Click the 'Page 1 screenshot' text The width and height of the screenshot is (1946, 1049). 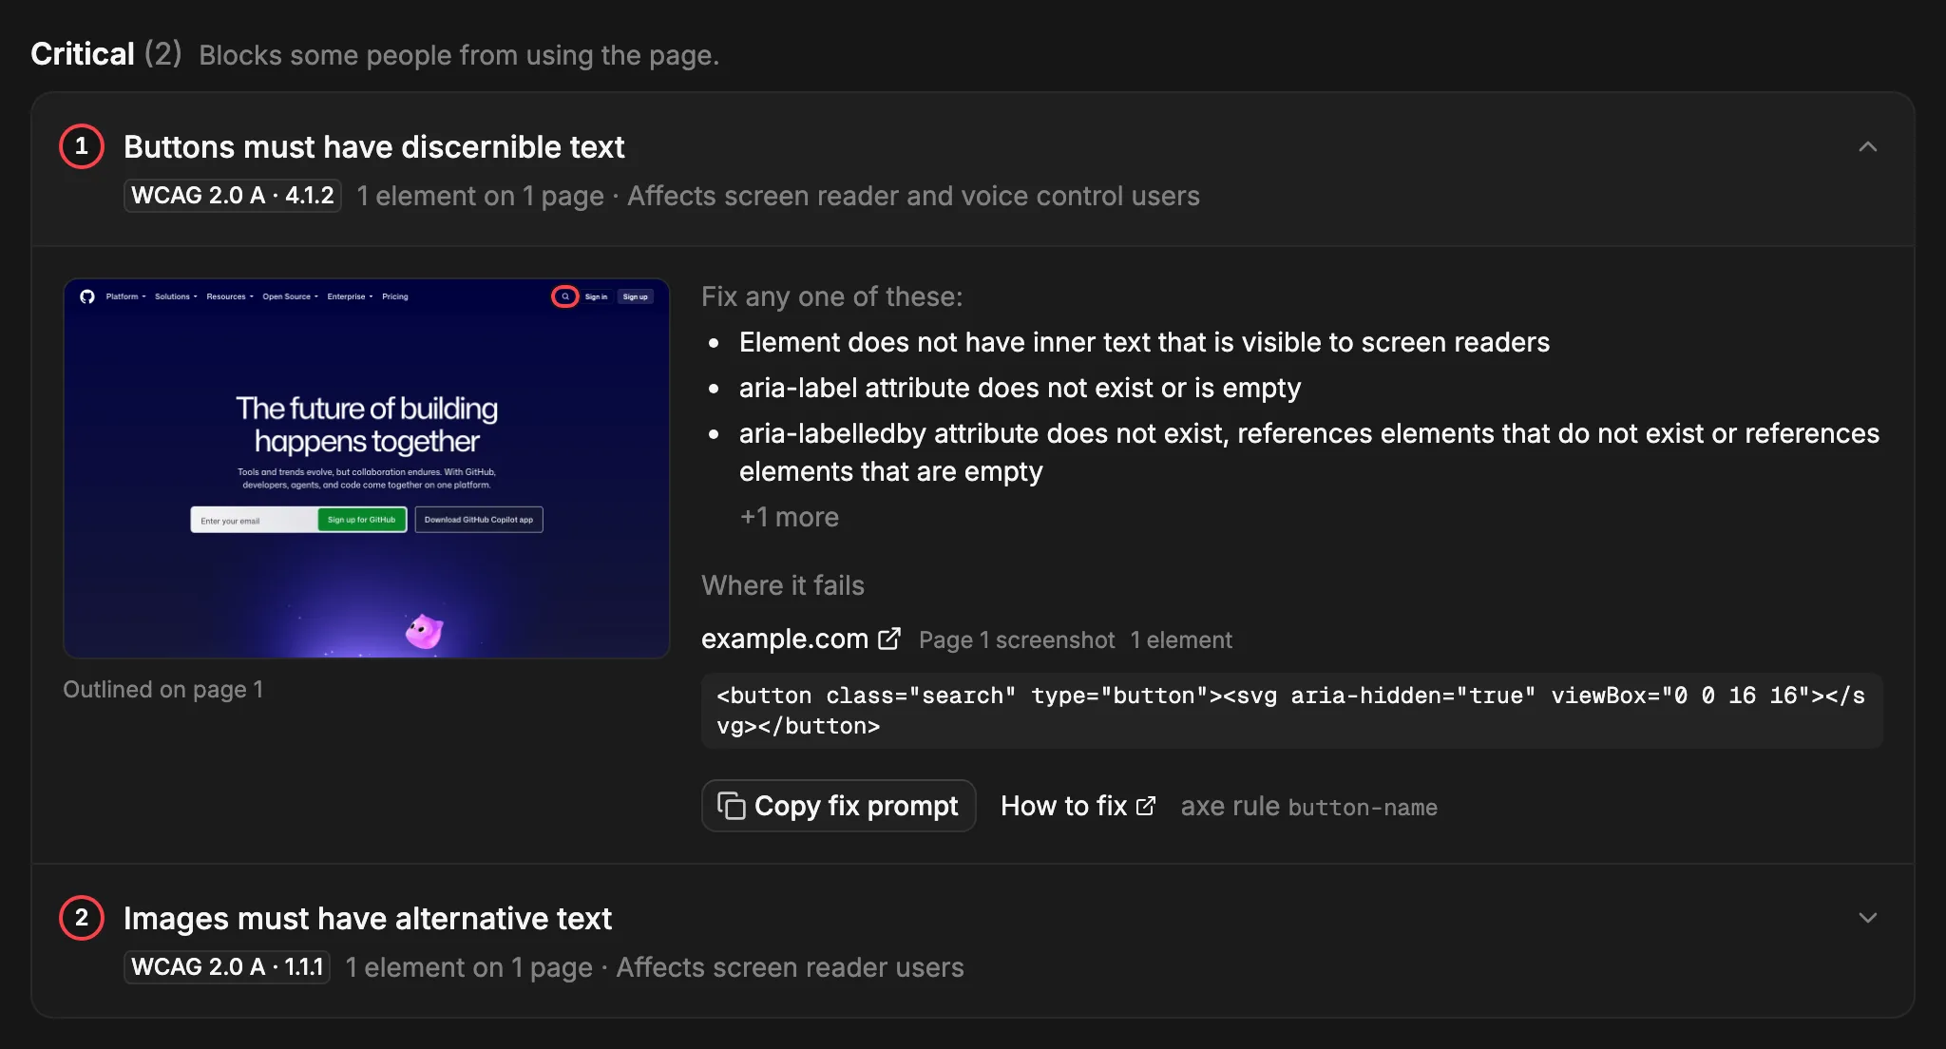click(x=1017, y=640)
